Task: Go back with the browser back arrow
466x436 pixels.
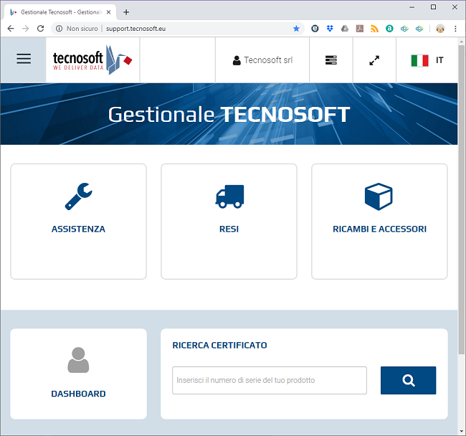Action: (11, 29)
